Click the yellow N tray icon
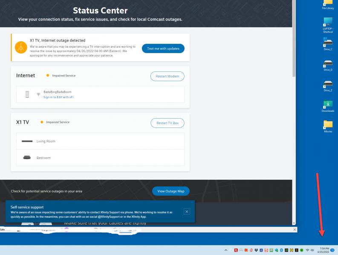The height and width of the screenshot is (255, 338). click(292, 250)
